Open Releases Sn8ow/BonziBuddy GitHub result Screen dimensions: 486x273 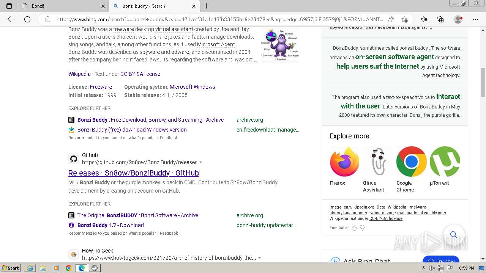tap(134, 173)
